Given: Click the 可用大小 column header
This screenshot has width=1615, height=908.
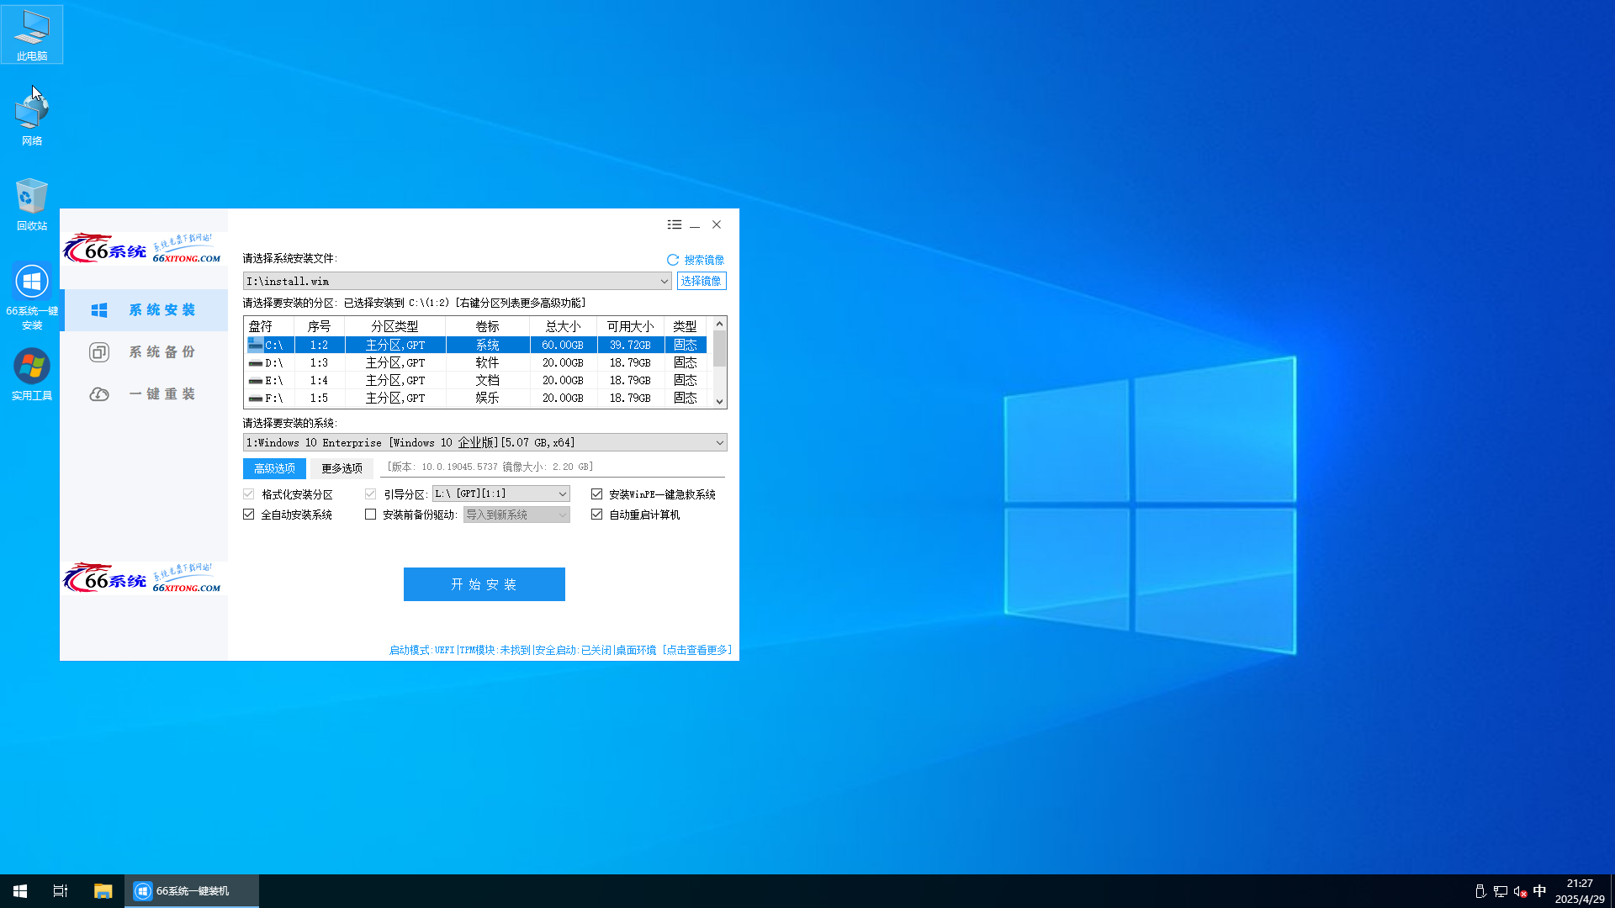Looking at the screenshot, I should pyautogui.click(x=631, y=326).
